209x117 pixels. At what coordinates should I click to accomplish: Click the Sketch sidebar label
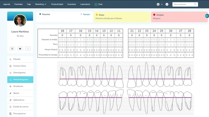(x=16, y=93)
